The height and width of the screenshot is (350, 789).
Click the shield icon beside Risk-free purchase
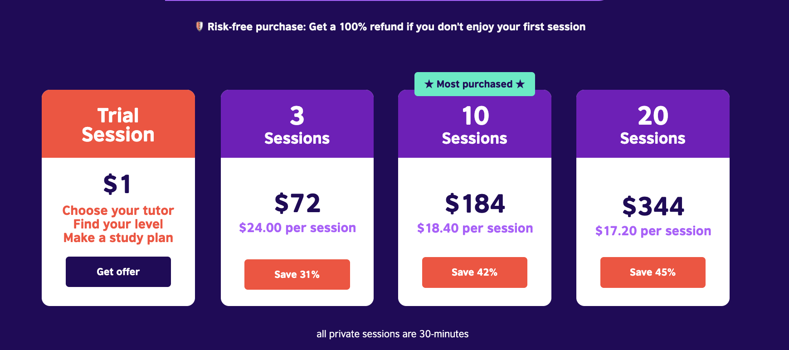pyautogui.click(x=199, y=26)
